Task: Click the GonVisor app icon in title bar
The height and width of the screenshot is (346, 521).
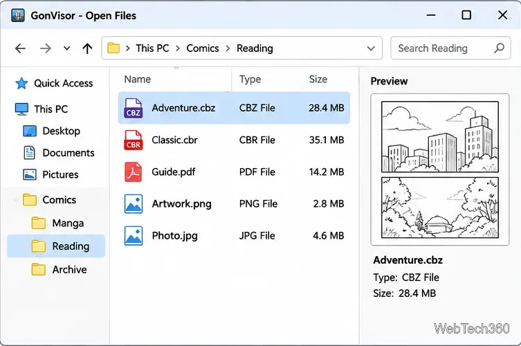Action: (x=17, y=15)
